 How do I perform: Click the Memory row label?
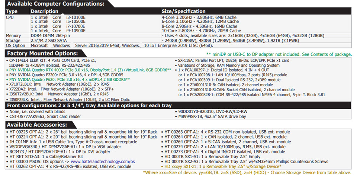pos(13,36)
